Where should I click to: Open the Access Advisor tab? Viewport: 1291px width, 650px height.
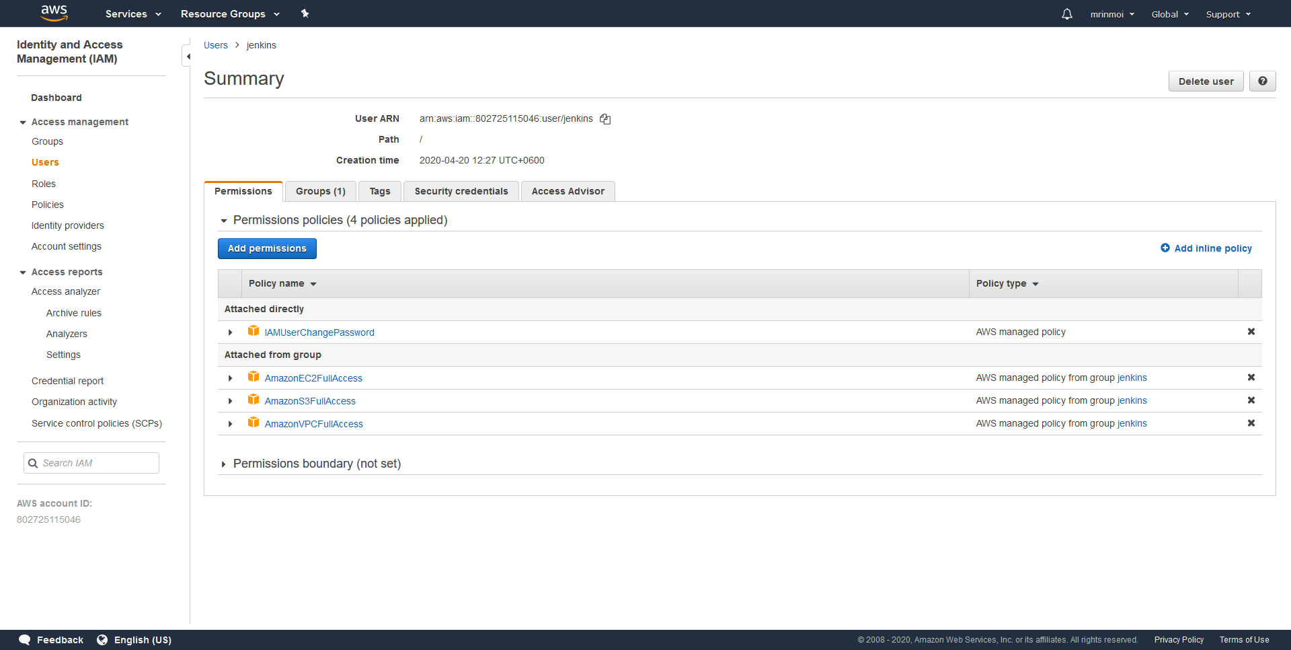[568, 191]
